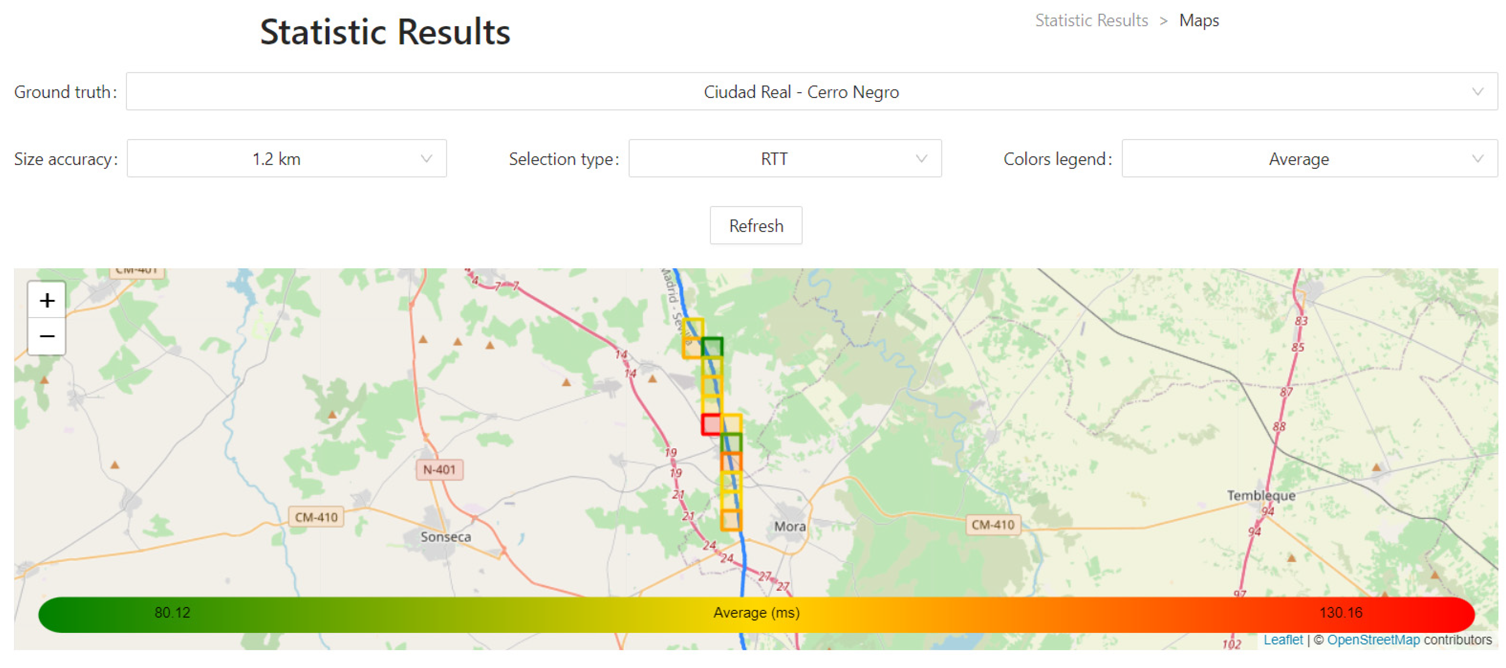Click the Selection type chevron arrow
This screenshot has width=1506, height=668.
(921, 159)
